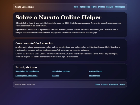Open Ban List under Principais áreas
This screenshot has height=105, width=140.
coord(56,76)
